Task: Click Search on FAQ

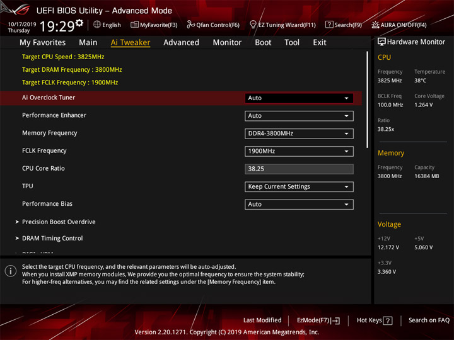Action: (x=429, y=320)
